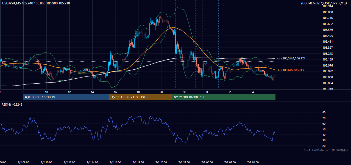Click price scale value 105.824

[x=328, y=83]
